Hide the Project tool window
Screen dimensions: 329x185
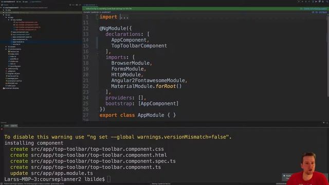click(x=80, y=5)
